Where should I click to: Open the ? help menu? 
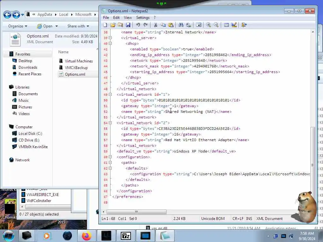155,18
